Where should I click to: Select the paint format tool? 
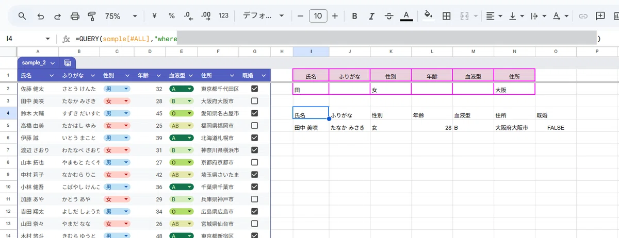92,16
